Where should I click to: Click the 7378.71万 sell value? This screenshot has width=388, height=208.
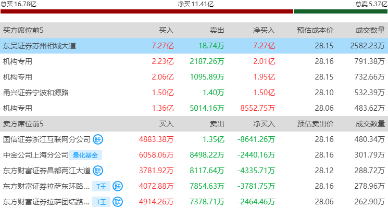[x=207, y=202]
